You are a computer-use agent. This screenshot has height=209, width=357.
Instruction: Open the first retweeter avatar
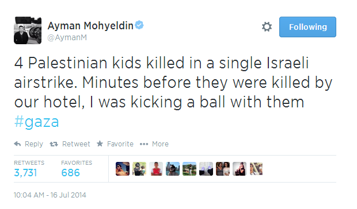click(x=123, y=169)
